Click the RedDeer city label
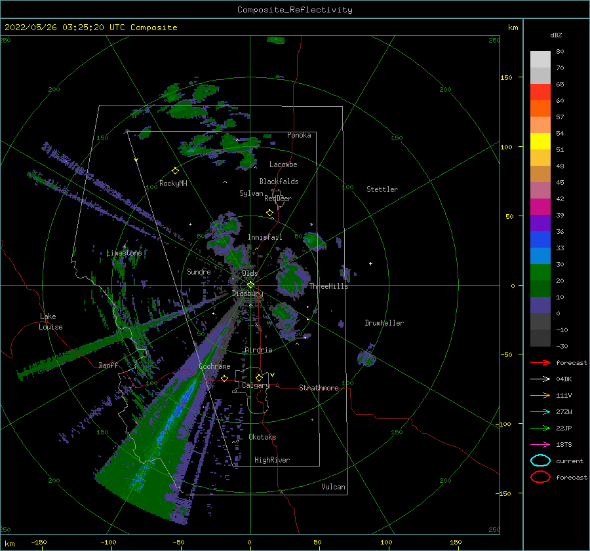Viewport: 590px width, 551px height. pyautogui.click(x=278, y=199)
